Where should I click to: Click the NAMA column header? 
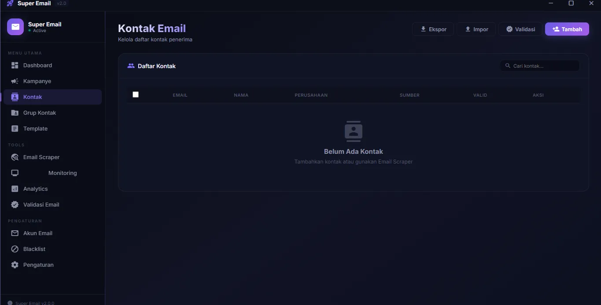[x=241, y=95]
